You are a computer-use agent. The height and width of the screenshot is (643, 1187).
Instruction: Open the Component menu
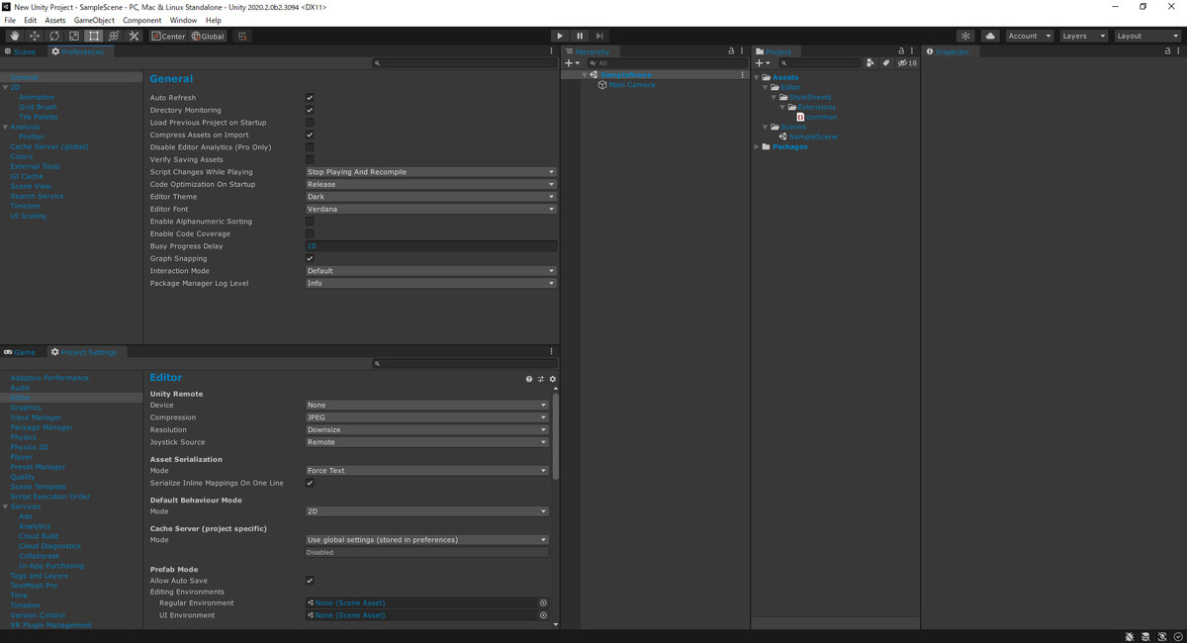[x=142, y=20]
